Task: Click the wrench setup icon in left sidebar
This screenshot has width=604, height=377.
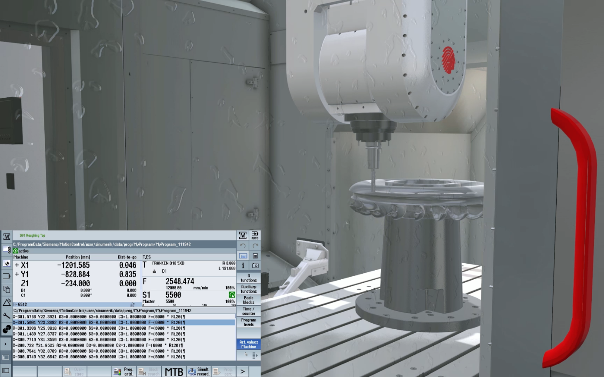Action: point(7,316)
